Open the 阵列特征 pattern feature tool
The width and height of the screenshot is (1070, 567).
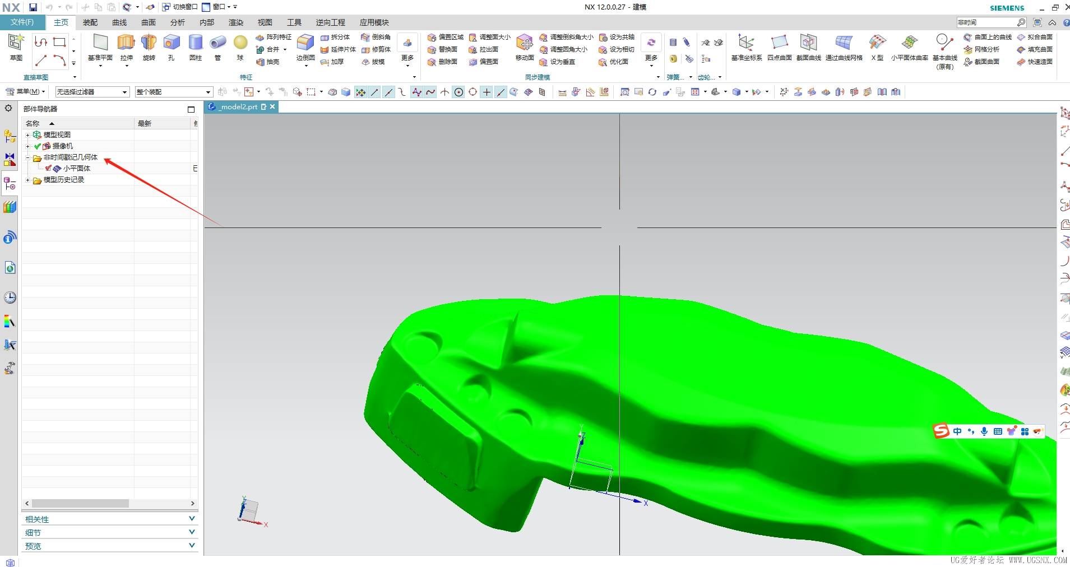[274, 37]
